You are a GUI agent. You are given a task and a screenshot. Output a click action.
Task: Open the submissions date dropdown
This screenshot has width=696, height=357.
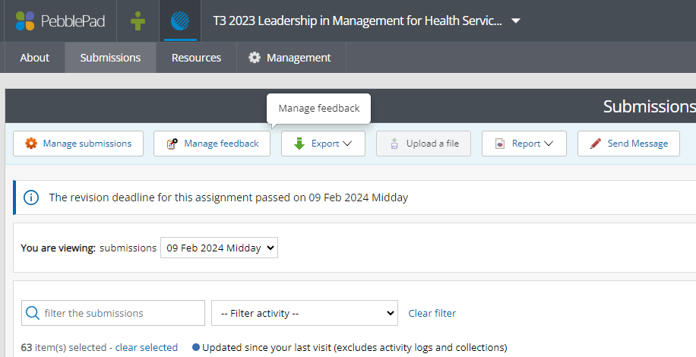pyautogui.click(x=220, y=248)
